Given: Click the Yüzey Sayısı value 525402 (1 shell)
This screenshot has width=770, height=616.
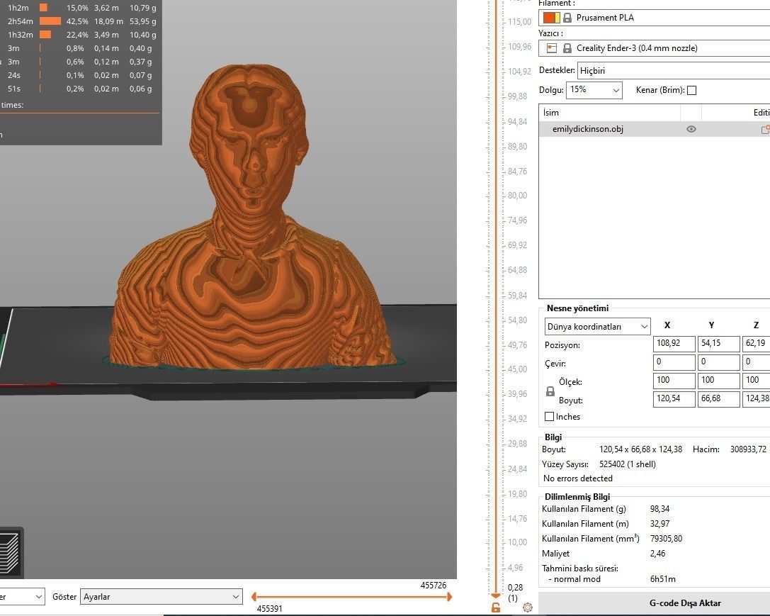Looking at the screenshot, I should tap(627, 464).
